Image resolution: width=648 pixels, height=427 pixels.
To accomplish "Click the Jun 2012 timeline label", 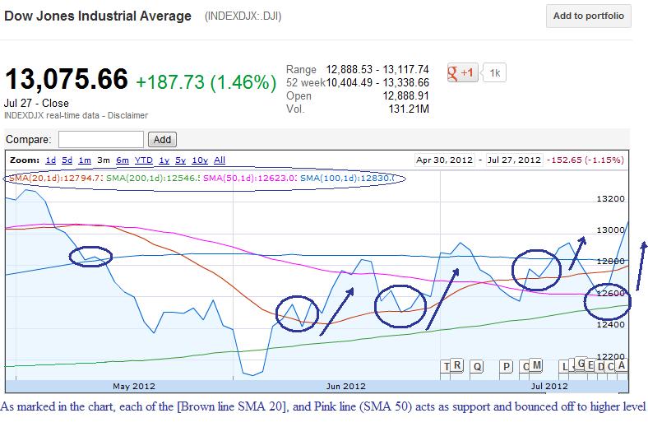I will [345, 386].
